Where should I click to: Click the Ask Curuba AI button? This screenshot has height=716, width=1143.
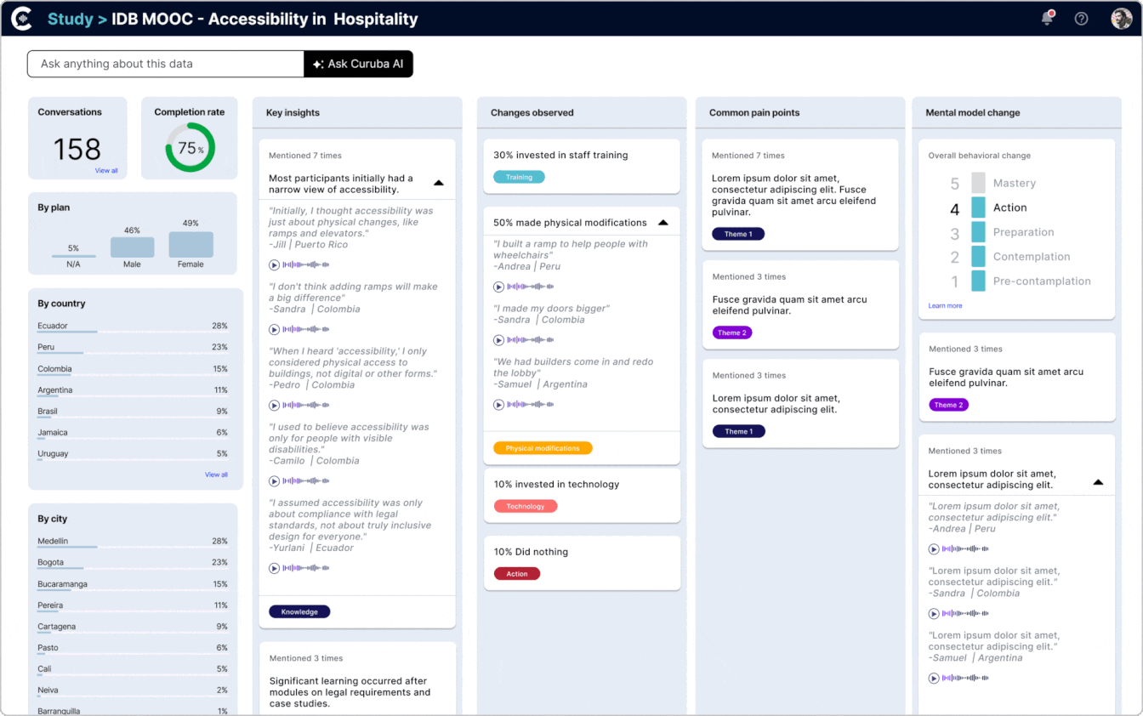click(358, 64)
